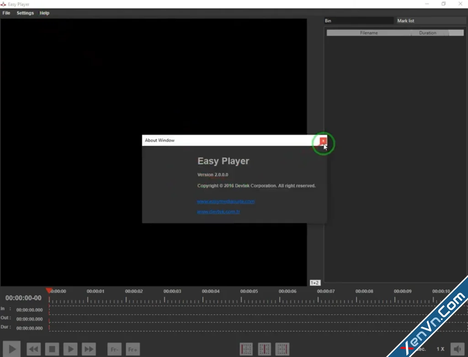This screenshot has width=468, height=357.
Task: Click the 00:00:08 timeline ruler mark
Action: (364, 291)
